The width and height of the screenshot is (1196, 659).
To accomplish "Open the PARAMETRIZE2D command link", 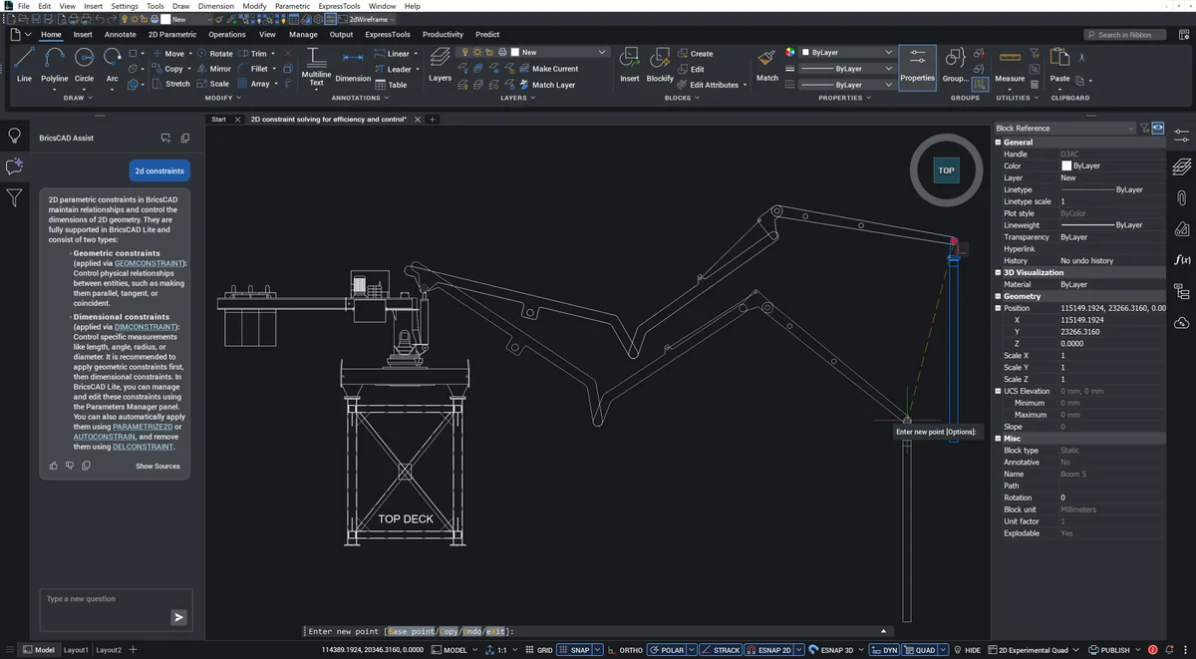I will tap(143, 427).
